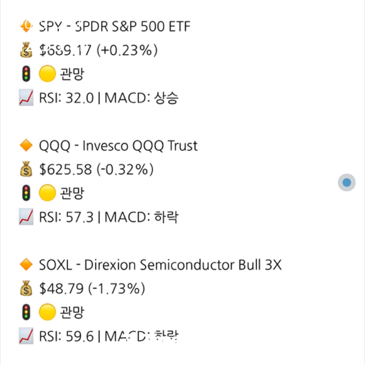365x365 pixels.
Task: Click the SOXL price $48.79 (-1.73%) text
Action: (92, 289)
